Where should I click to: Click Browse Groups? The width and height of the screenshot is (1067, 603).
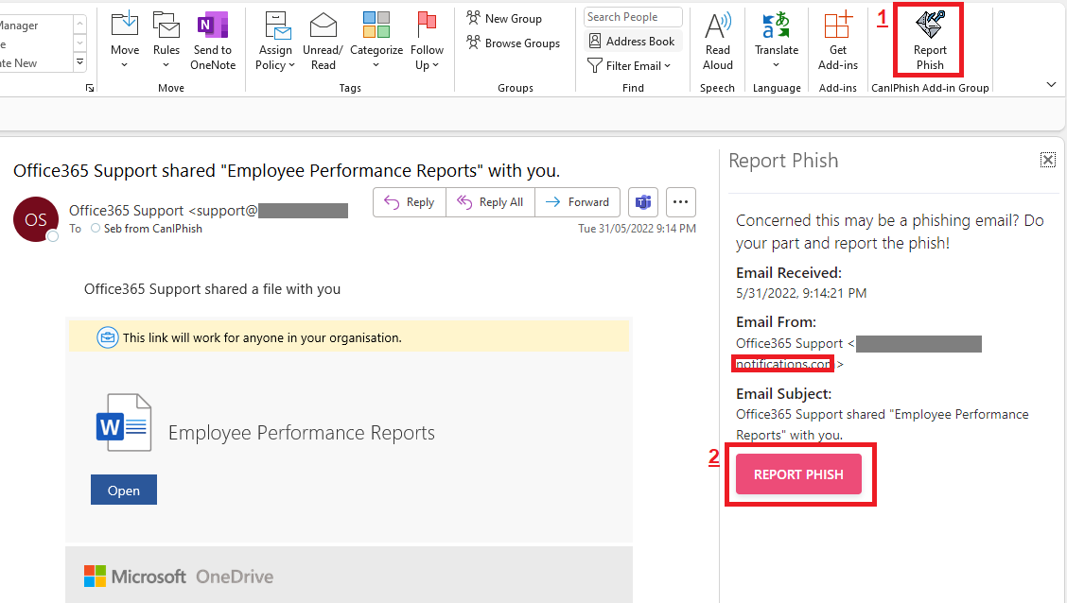point(513,43)
